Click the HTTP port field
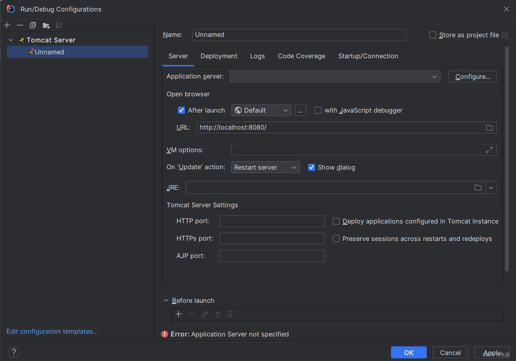This screenshot has width=516, height=361. pos(272,221)
